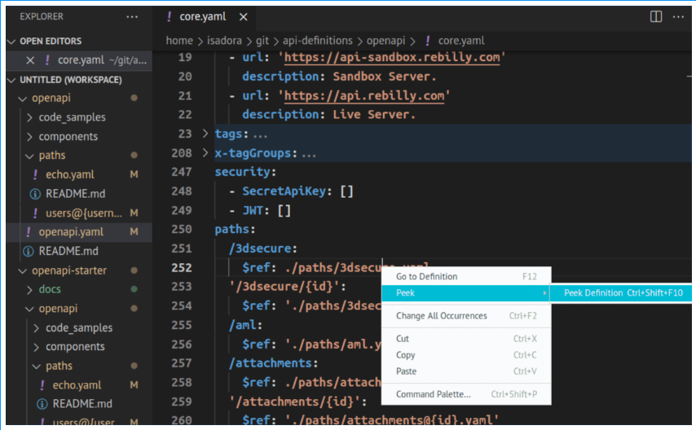
Task: Open the Explorer views ellipsis menu
Action: [132, 16]
